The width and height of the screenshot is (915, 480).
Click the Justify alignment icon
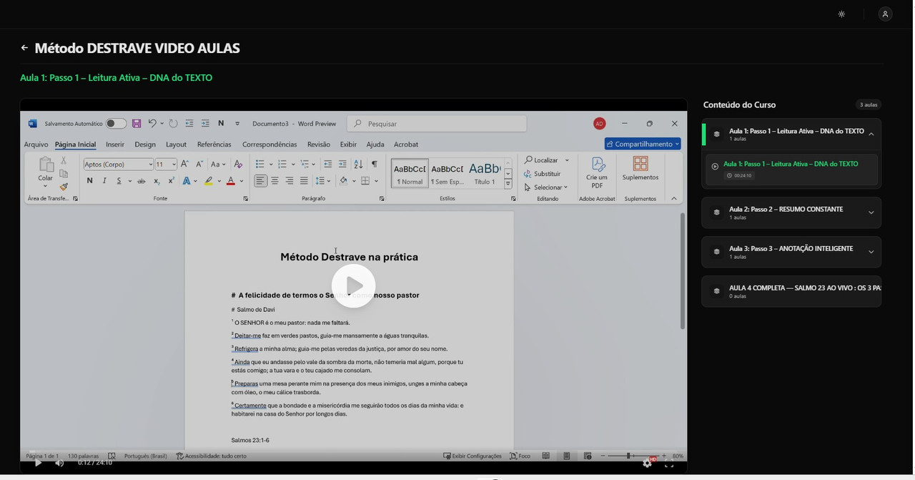[304, 181]
